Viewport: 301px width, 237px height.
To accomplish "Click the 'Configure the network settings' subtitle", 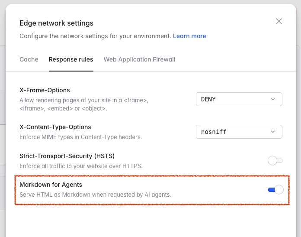I will pos(95,36).
